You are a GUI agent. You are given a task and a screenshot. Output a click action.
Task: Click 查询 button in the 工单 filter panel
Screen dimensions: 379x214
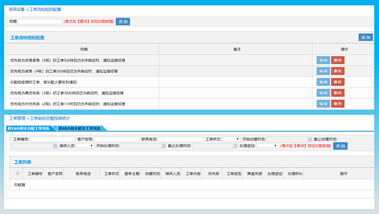341,146
